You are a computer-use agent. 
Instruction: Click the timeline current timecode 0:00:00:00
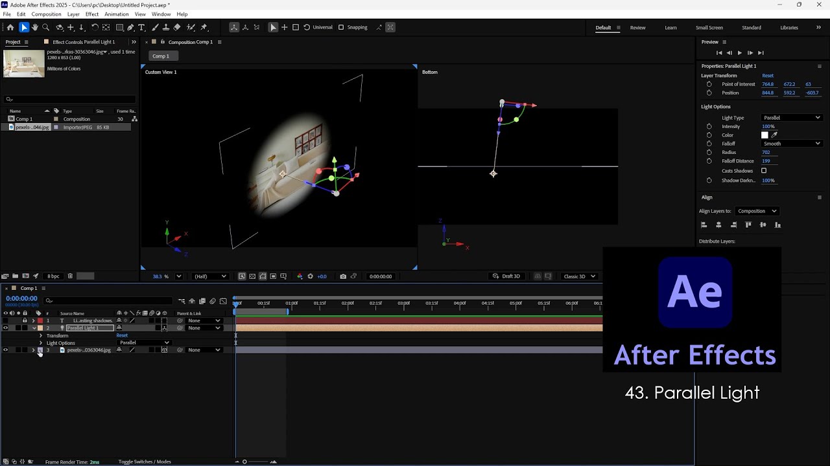pos(21,298)
